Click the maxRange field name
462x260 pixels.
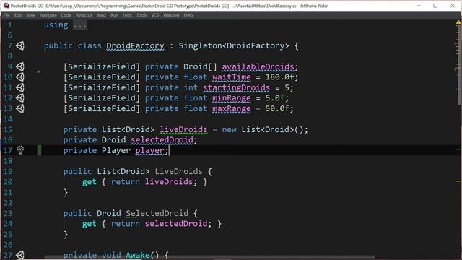(x=232, y=109)
